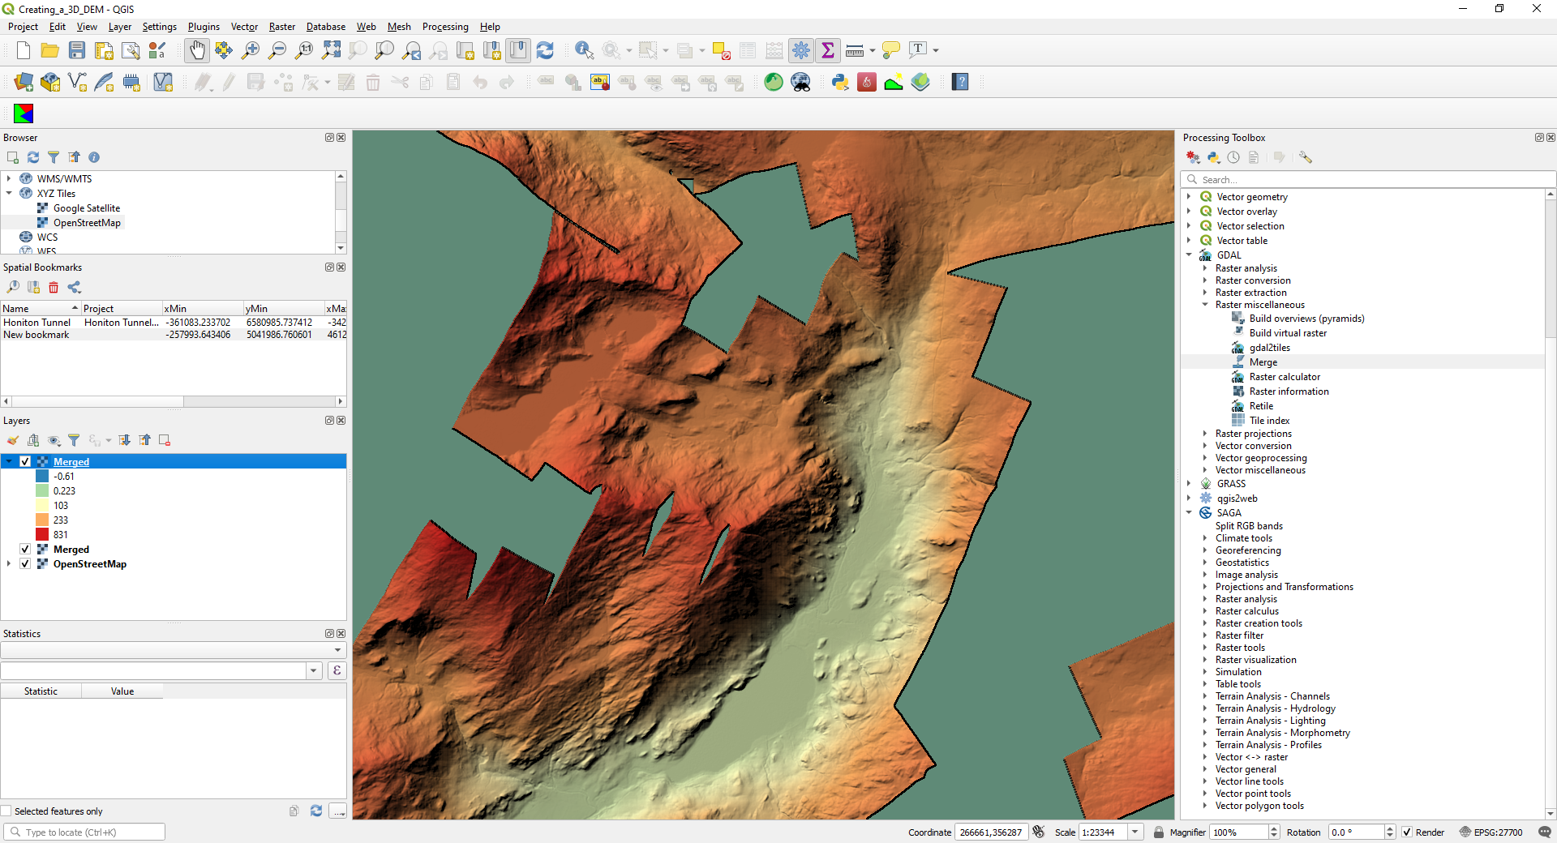Screen dimensions: 1557x843
Task: Open the Processing menu
Action: (445, 27)
